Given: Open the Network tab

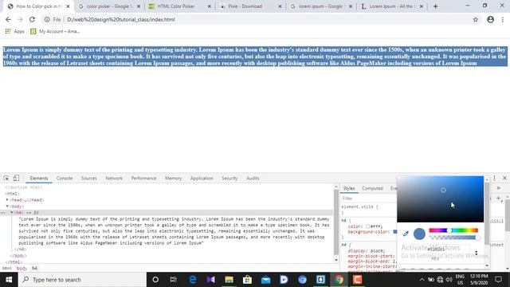Looking at the screenshot, I should point(114,178).
